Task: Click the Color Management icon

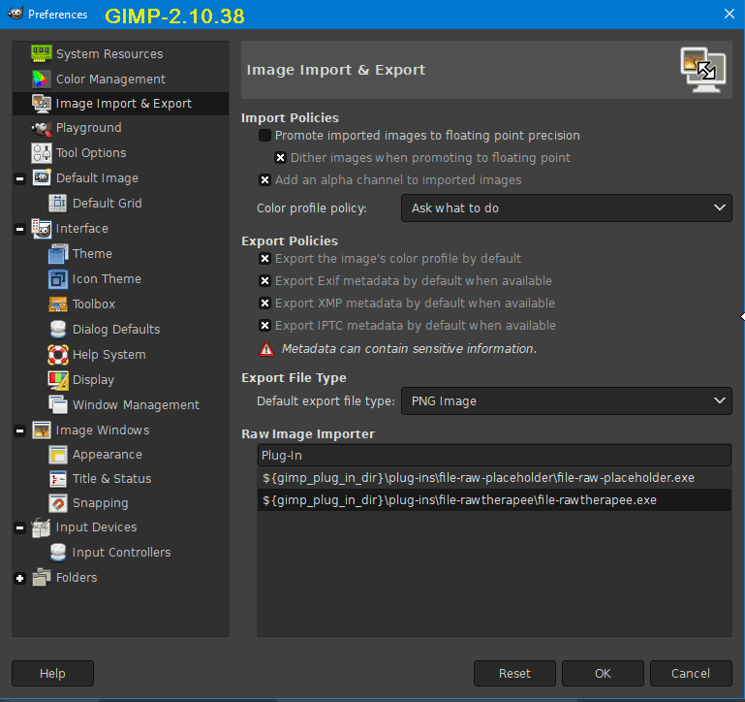Action: pos(41,80)
